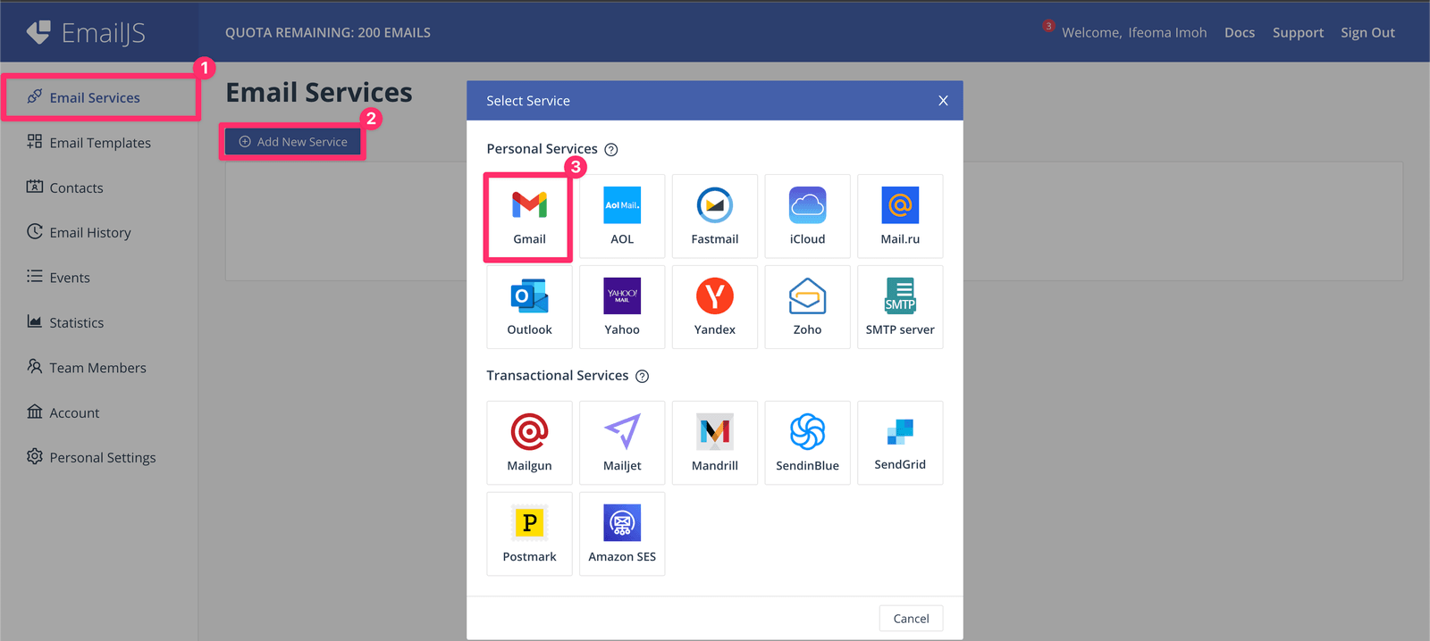The image size is (1430, 641).
Task: Click the Personal Services heading
Action: [542, 149]
